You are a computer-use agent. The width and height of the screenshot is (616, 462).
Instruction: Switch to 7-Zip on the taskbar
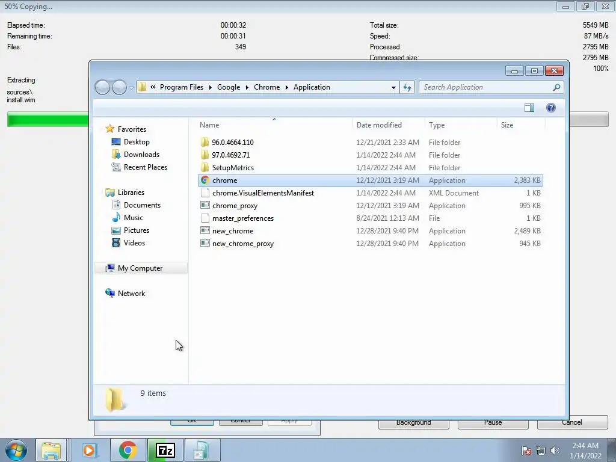tap(165, 450)
